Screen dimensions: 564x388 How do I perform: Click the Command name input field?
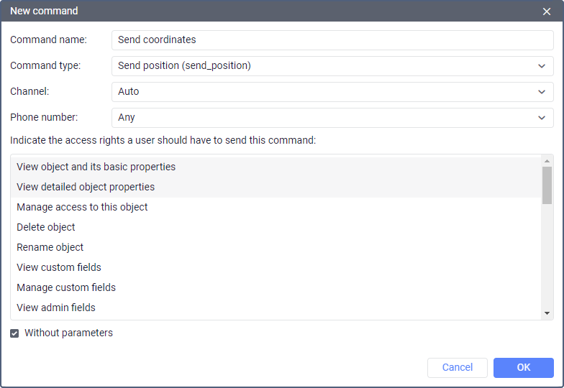click(x=332, y=40)
